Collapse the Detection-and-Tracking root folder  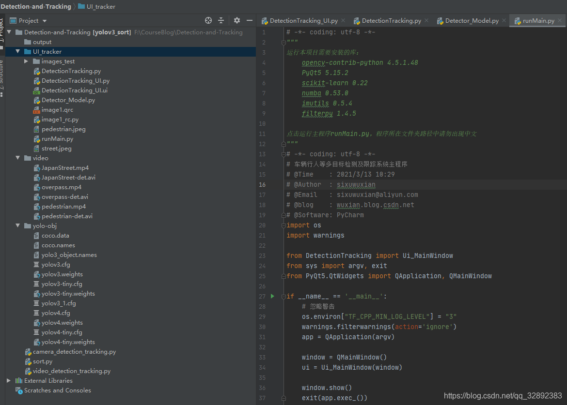coord(9,32)
